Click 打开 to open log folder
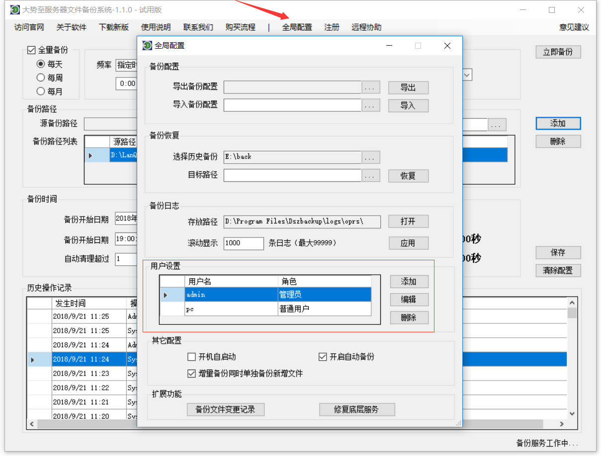Viewport: 601px width, 456px height. click(408, 222)
